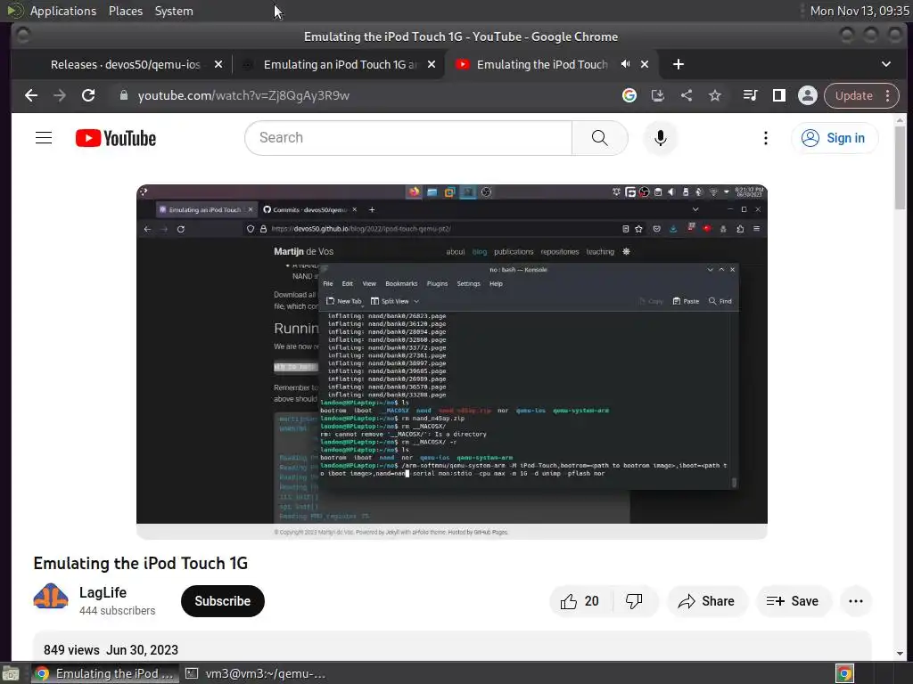Open the Places menu
The image size is (913, 684).
(x=125, y=11)
